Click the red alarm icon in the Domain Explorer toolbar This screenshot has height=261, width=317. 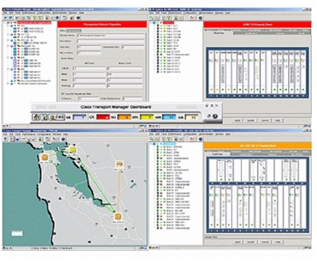71,18
